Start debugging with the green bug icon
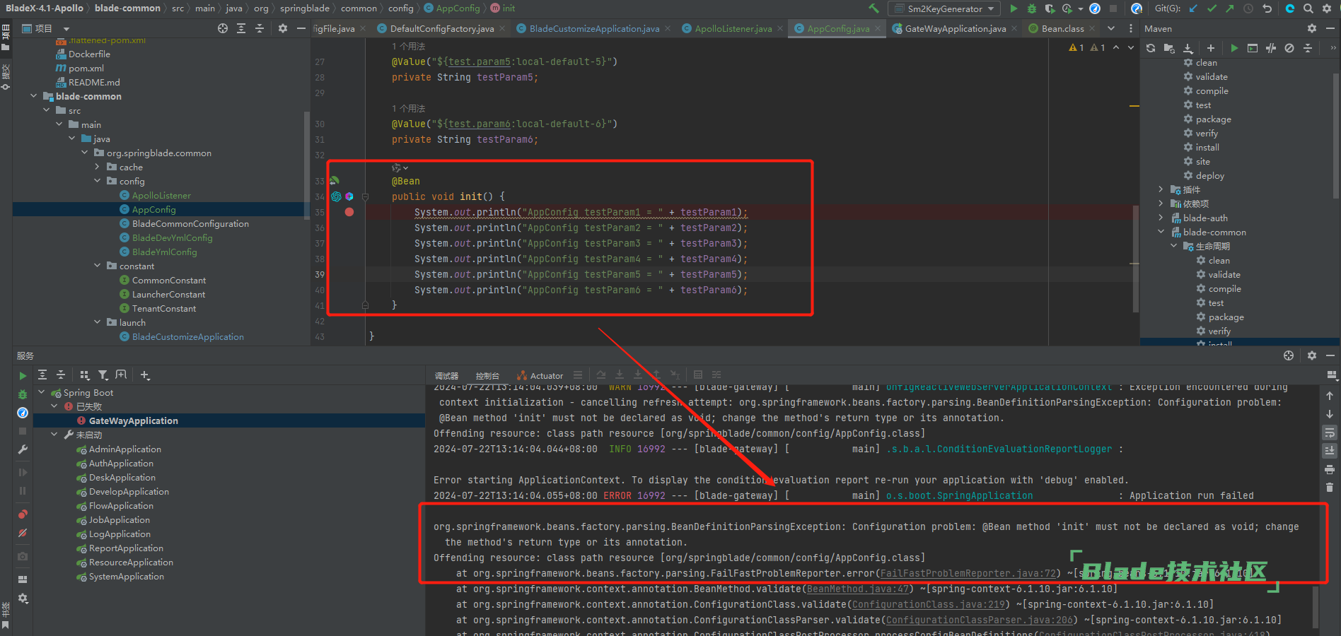The width and height of the screenshot is (1341, 636). [1032, 8]
